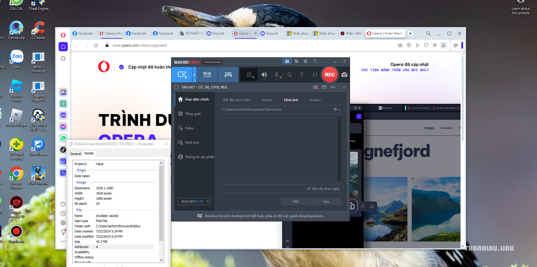Click the Bandicam output path folder icon
537x267 pixels.
[336, 109]
